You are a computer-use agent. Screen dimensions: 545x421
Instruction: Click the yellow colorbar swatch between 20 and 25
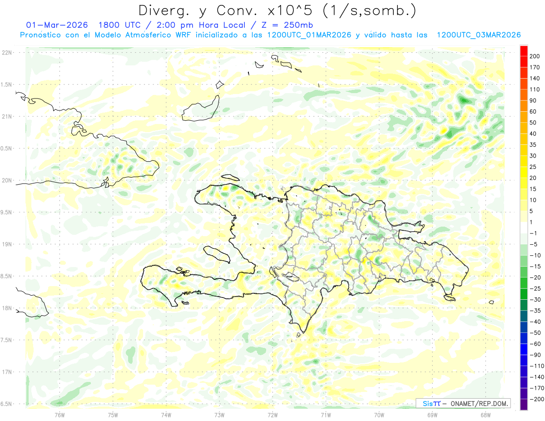point(524,172)
